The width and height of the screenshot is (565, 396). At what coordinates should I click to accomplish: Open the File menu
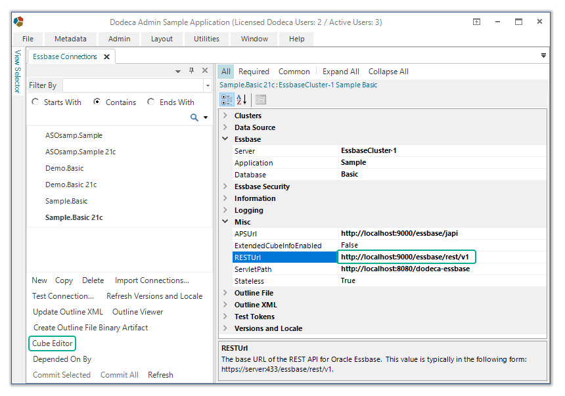pyautogui.click(x=28, y=39)
